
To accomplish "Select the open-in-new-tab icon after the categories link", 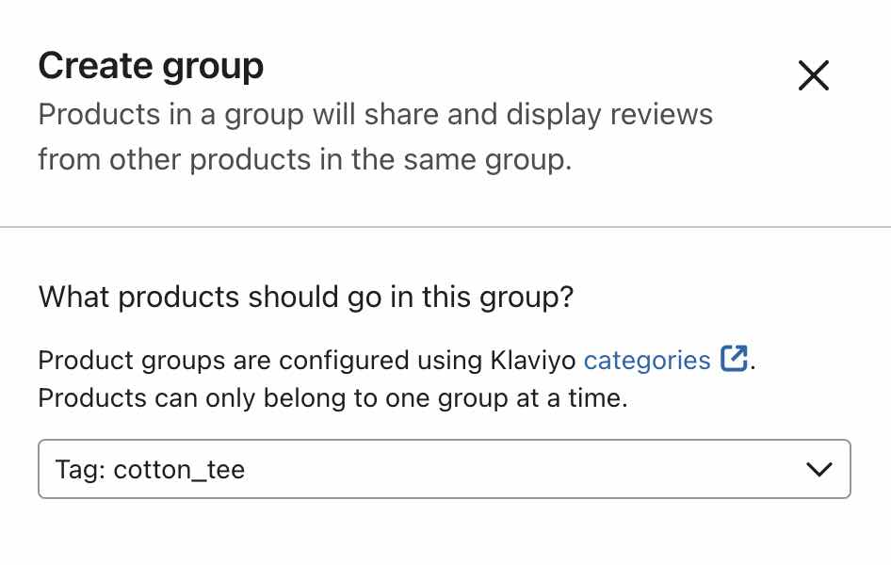I will [x=734, y=360].
